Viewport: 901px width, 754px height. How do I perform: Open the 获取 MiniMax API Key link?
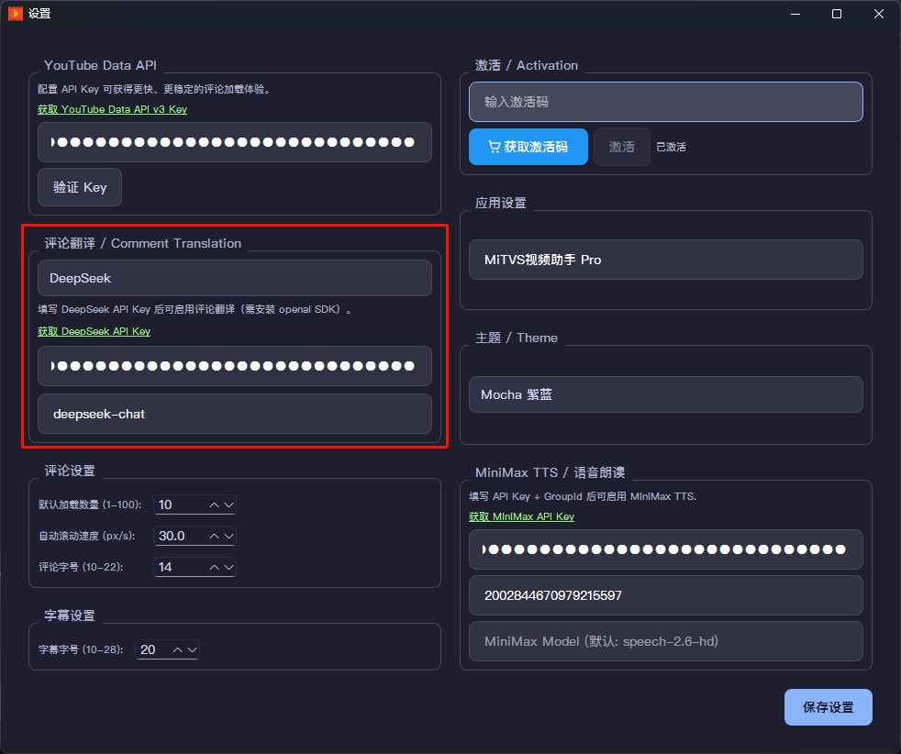coord(521,516)
